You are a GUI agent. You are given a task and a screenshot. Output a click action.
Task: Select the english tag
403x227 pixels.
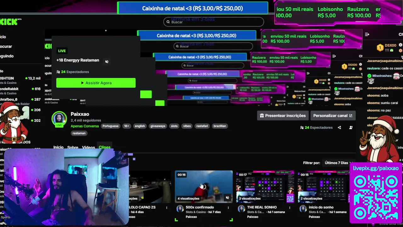[x=140, y=126]
